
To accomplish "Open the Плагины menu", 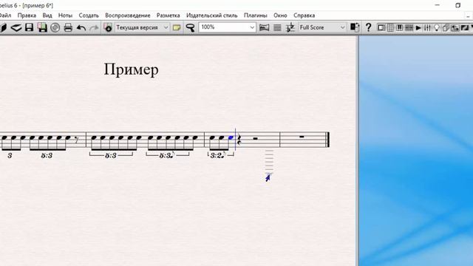I will 256,16.
